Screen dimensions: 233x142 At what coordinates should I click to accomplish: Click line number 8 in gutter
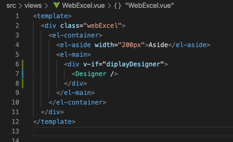pos(17,83)
